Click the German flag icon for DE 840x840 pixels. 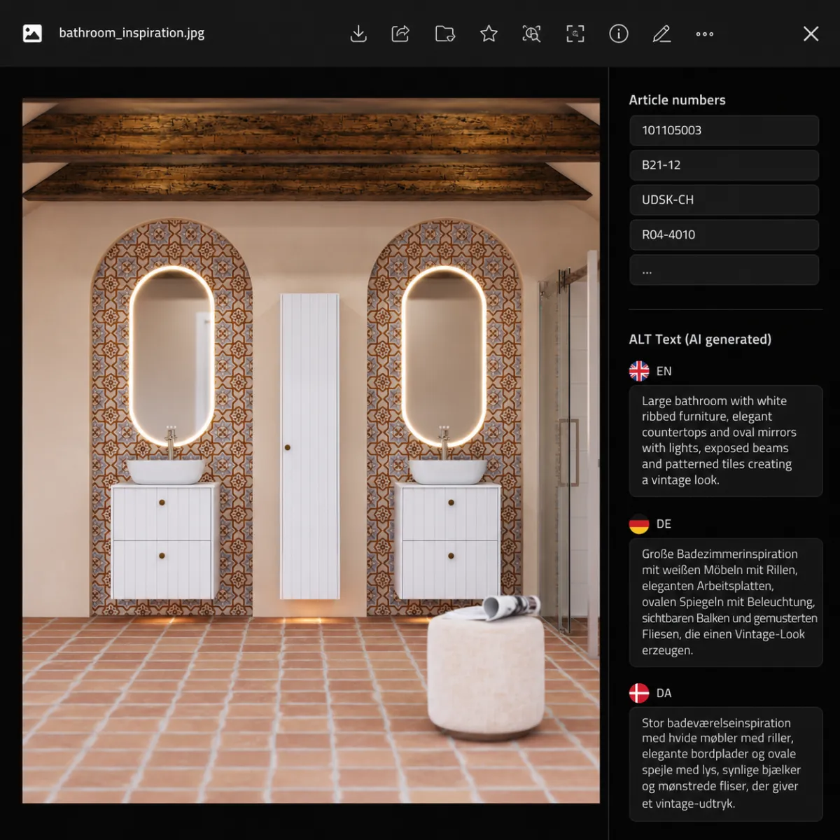pos(639,524)
